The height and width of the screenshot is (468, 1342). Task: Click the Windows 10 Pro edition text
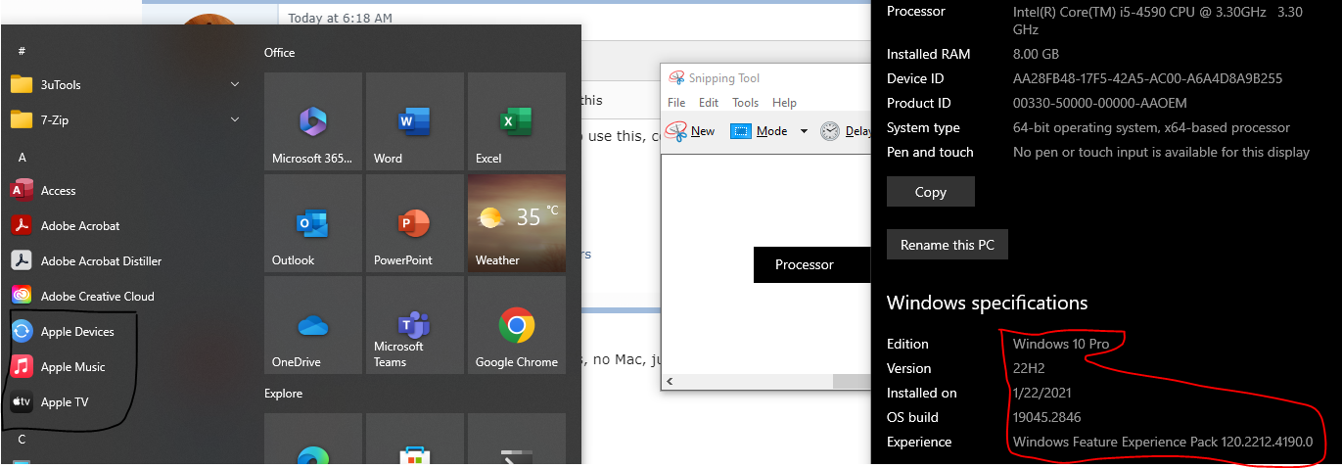(1062, 344)
